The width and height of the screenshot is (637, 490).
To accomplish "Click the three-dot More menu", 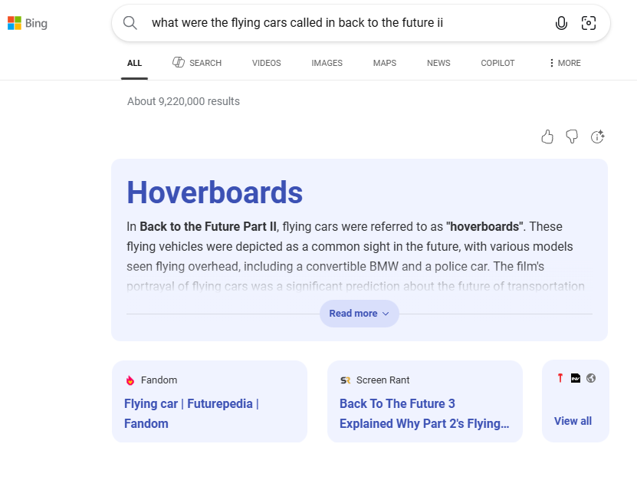I will 565,63.
